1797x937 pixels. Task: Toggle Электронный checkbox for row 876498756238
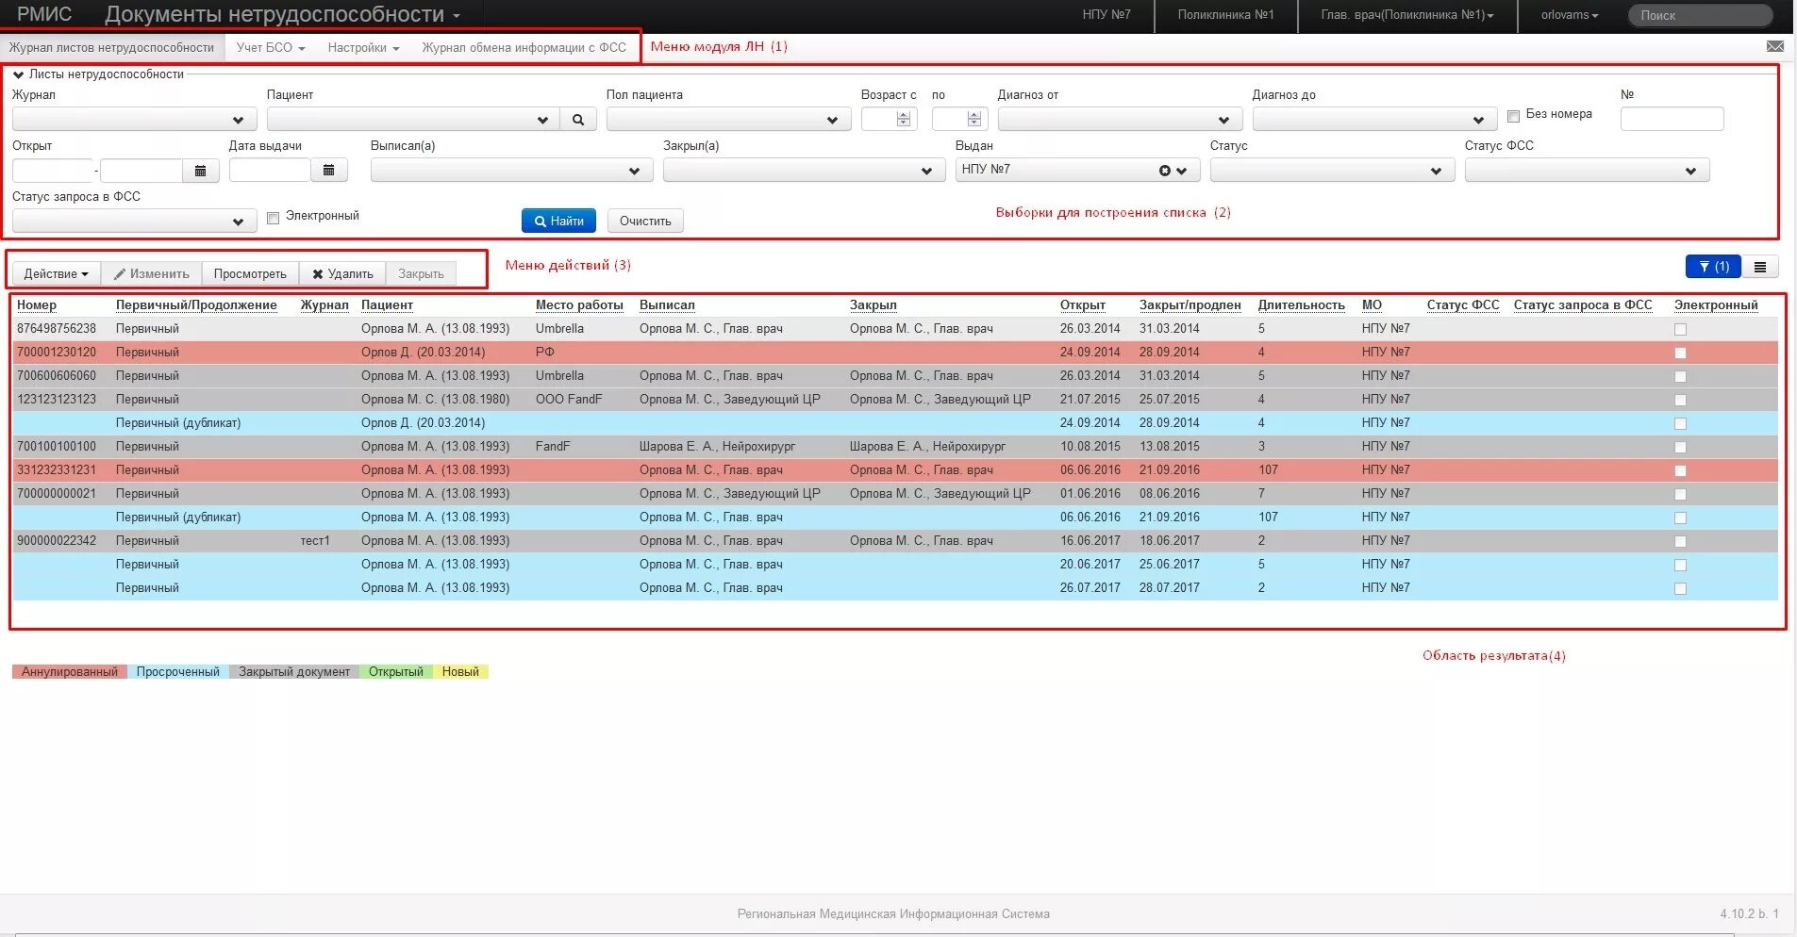[x=1680, y=330]
